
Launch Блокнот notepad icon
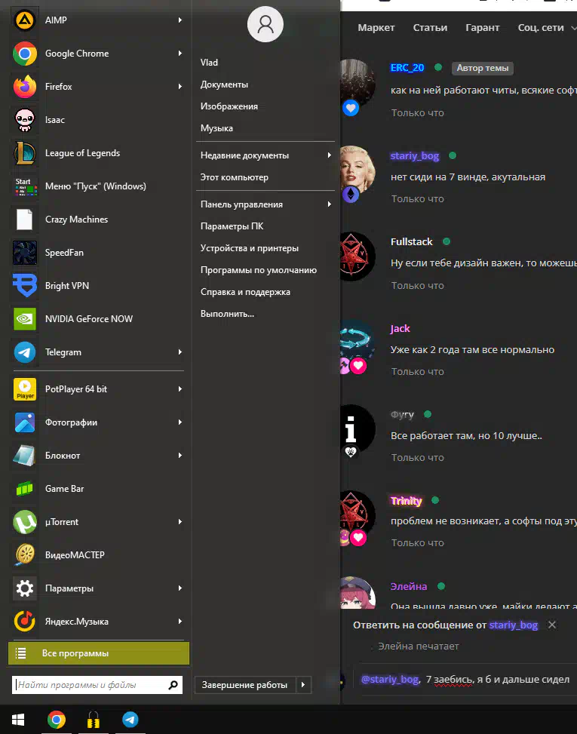point(24,456)
